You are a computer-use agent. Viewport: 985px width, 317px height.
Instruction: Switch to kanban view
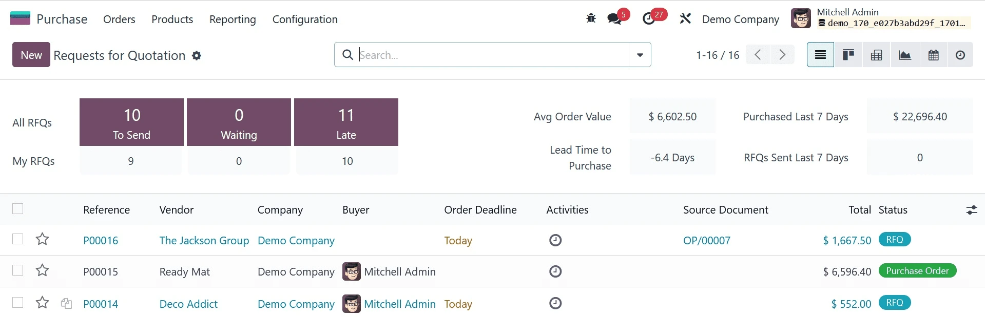(848, 55)
